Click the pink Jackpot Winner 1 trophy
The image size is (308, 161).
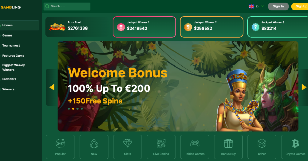(x=121, y=27)
